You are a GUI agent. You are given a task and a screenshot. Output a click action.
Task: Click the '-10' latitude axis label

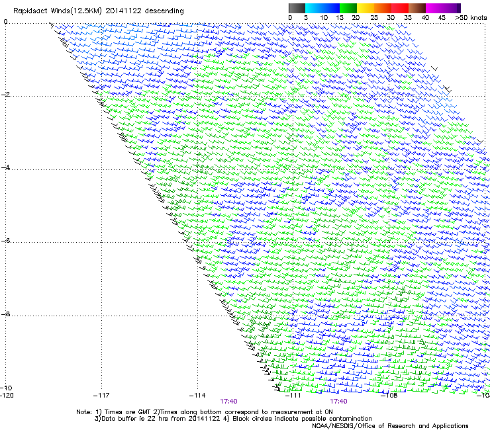6,388
